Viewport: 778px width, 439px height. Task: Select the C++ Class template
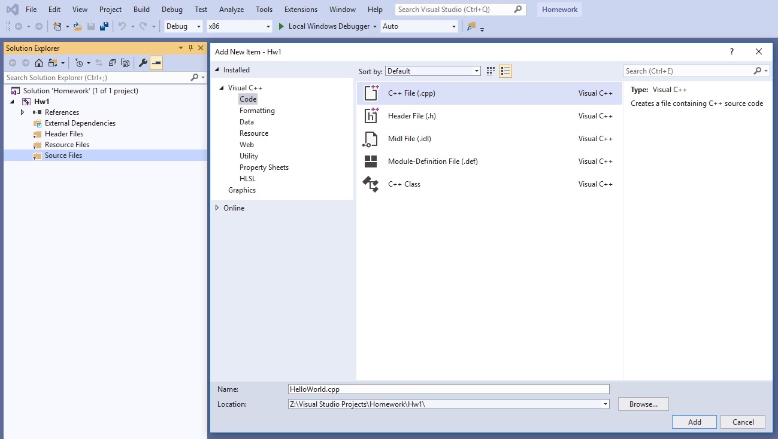click(x=490, y=184)
